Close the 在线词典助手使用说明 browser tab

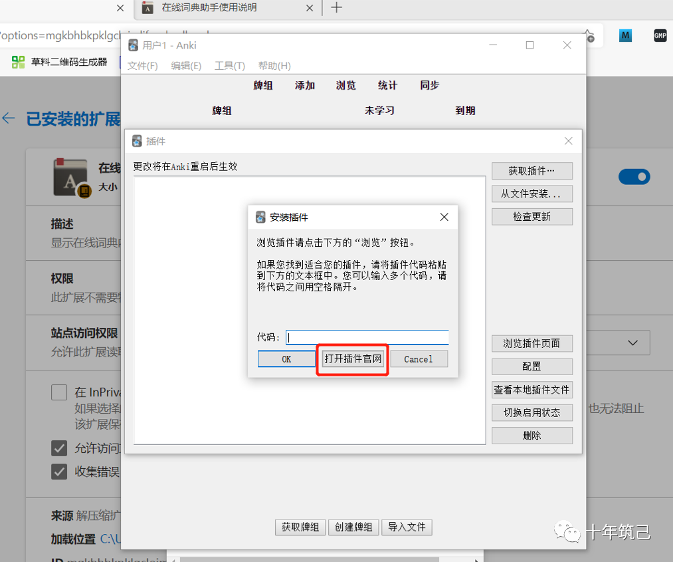coord(310,8)
